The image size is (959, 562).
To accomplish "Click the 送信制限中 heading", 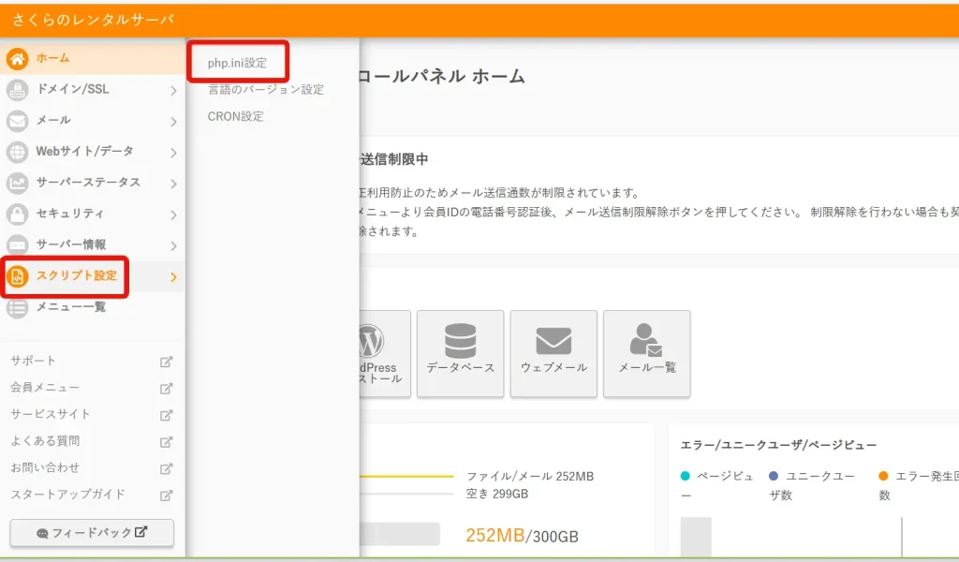I will click(394, 159).
